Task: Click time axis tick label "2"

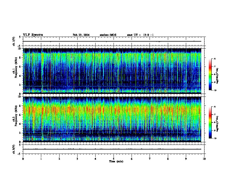Action: [x=59, y=159]
